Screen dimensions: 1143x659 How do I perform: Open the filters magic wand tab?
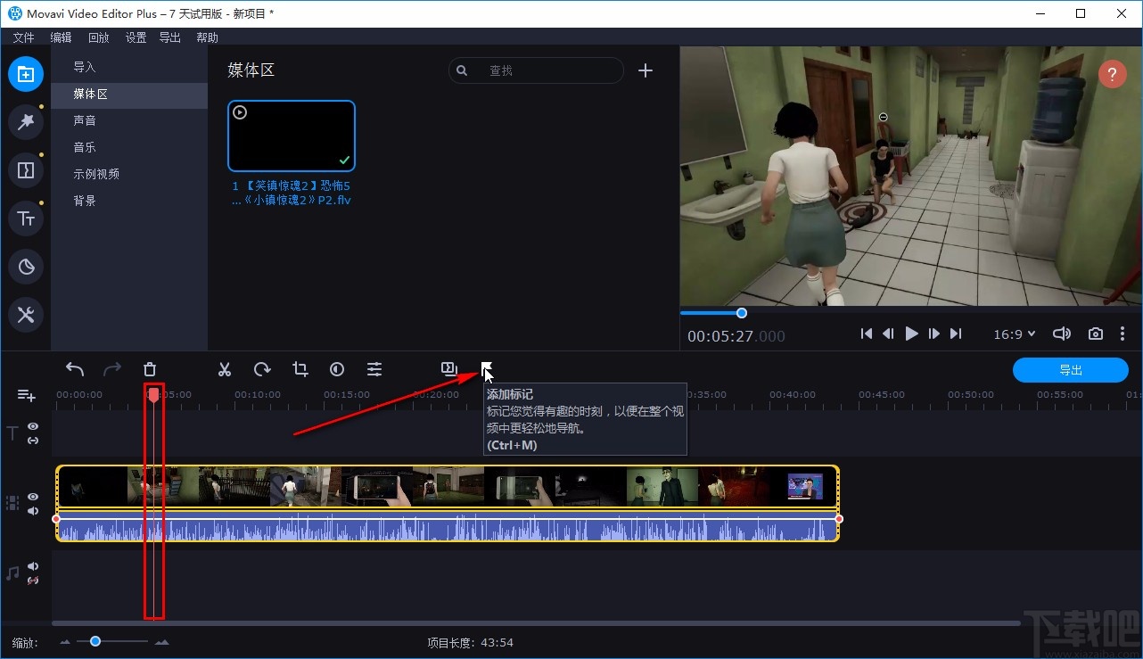tap(26, 122)
